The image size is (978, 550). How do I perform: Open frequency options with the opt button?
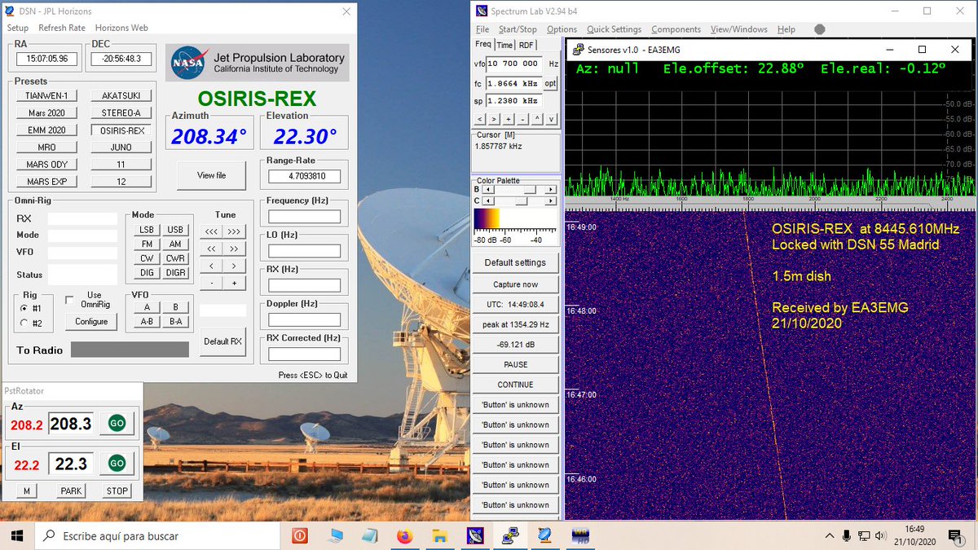pos(551,83)
